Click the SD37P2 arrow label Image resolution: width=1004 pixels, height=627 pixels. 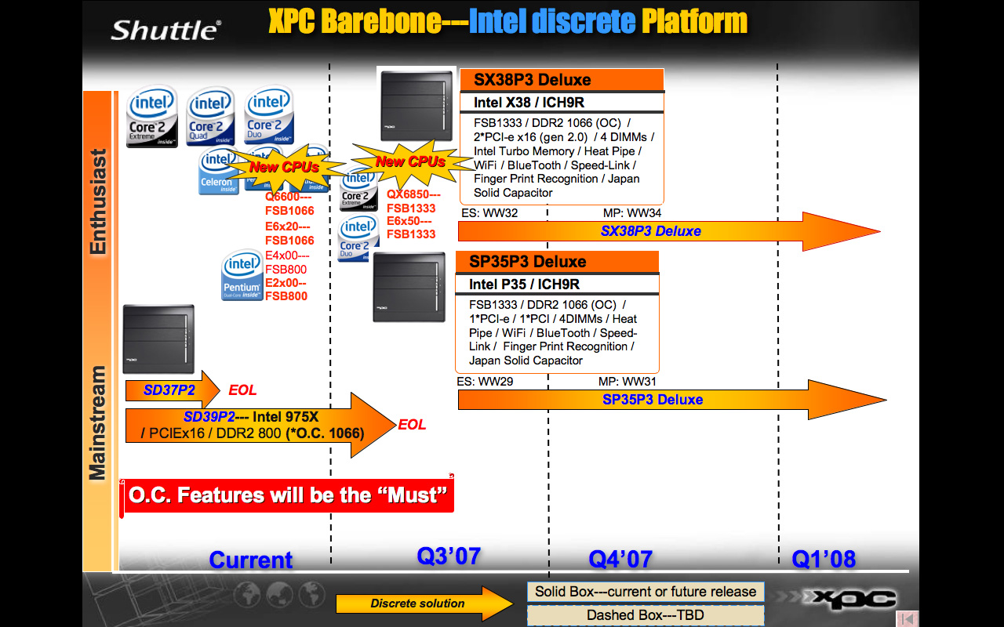coord(169,390)
